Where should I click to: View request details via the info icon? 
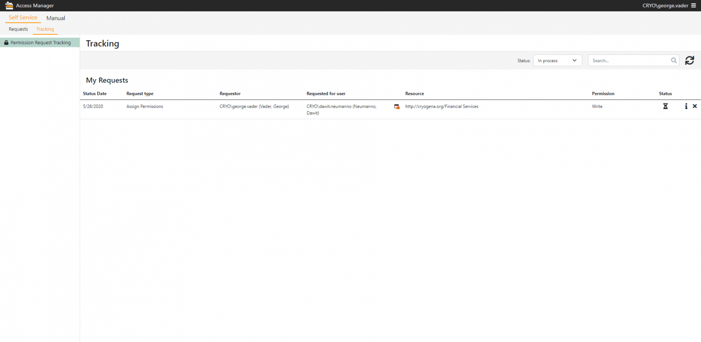tap(686, 106)
